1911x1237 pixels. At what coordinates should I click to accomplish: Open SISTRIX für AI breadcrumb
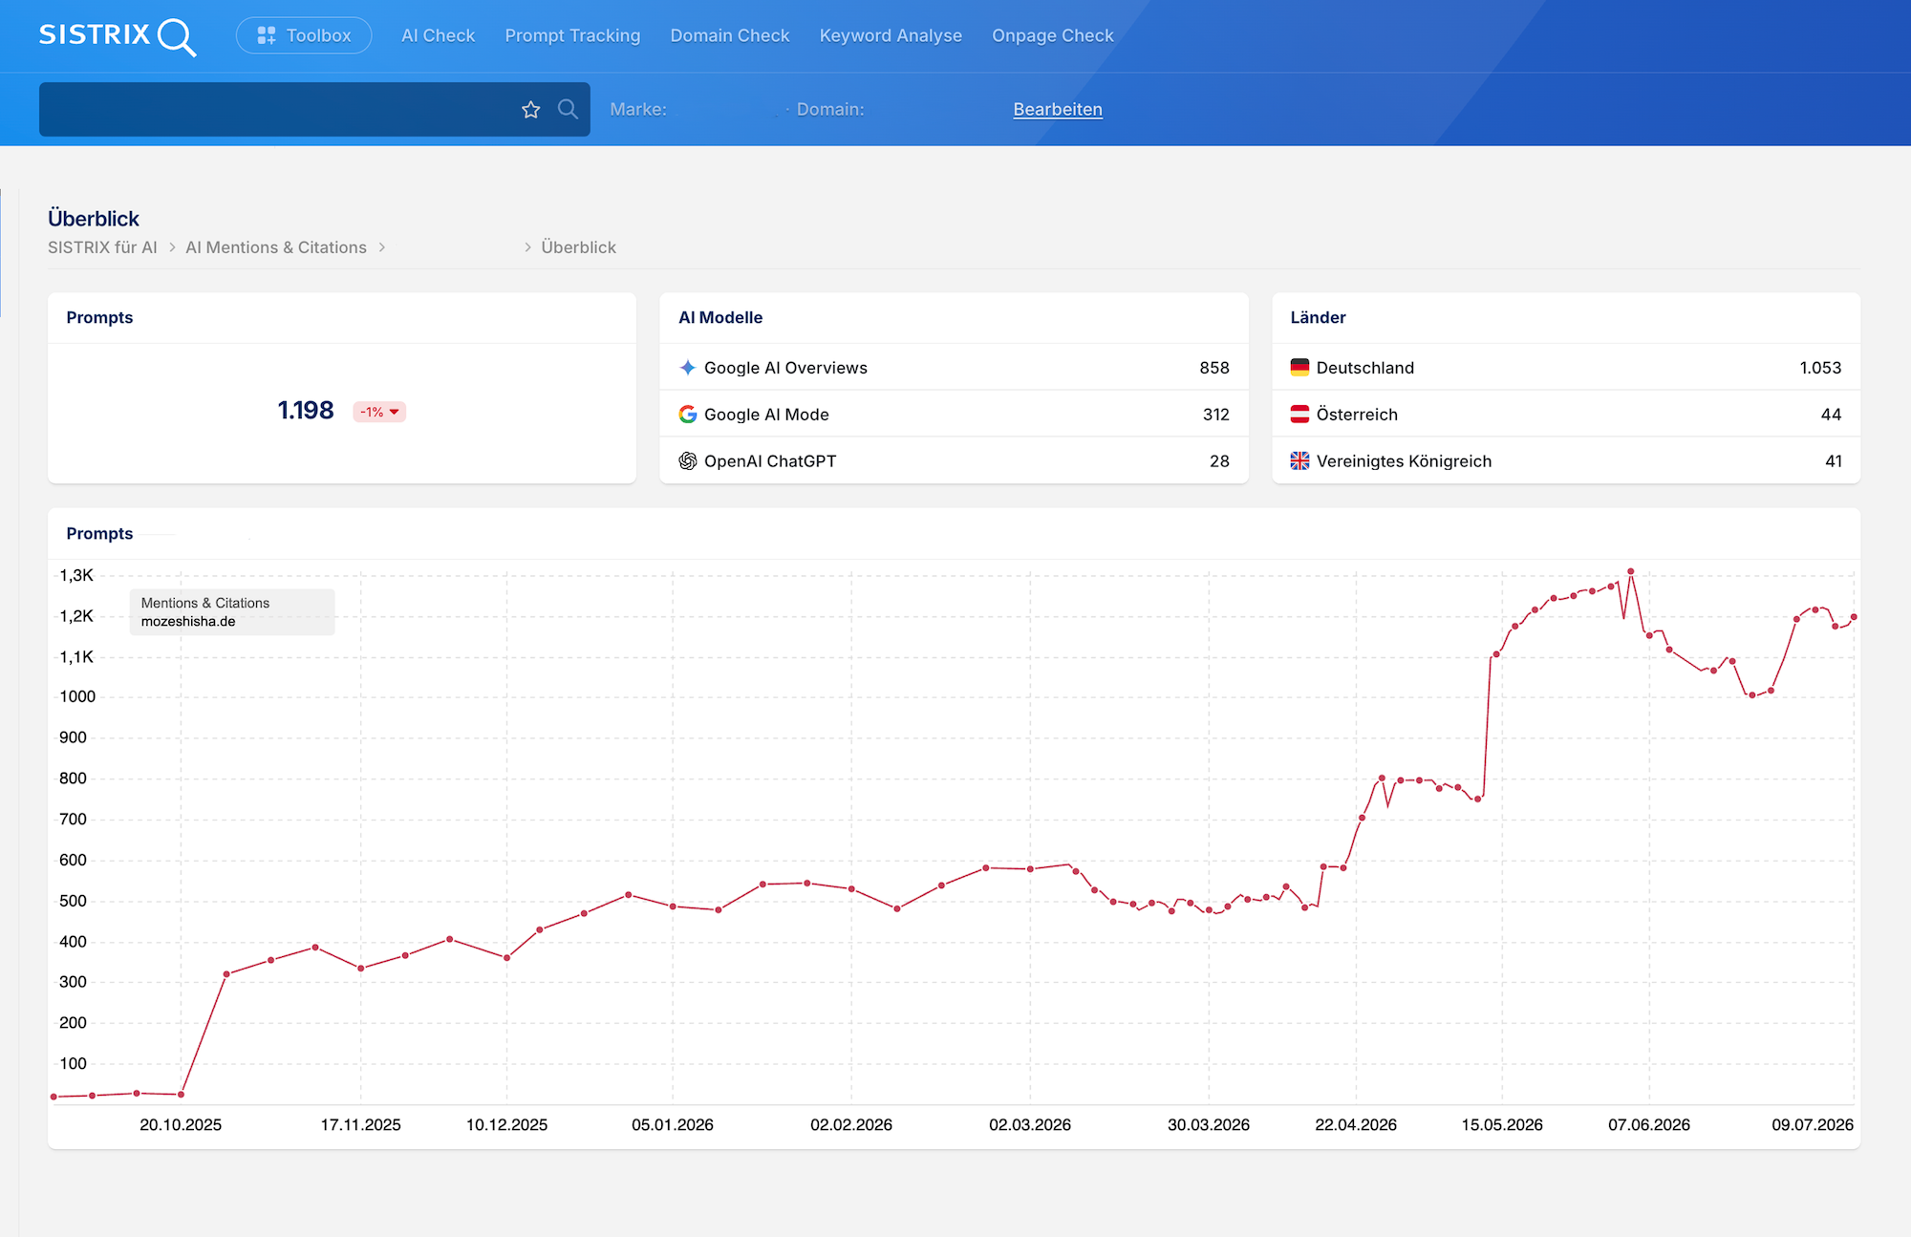coord(102,247)
